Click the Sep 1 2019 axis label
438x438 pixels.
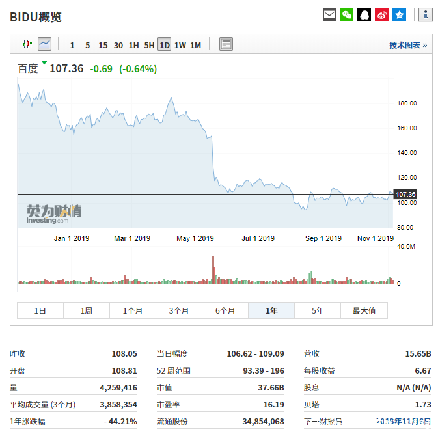[323, 238]
